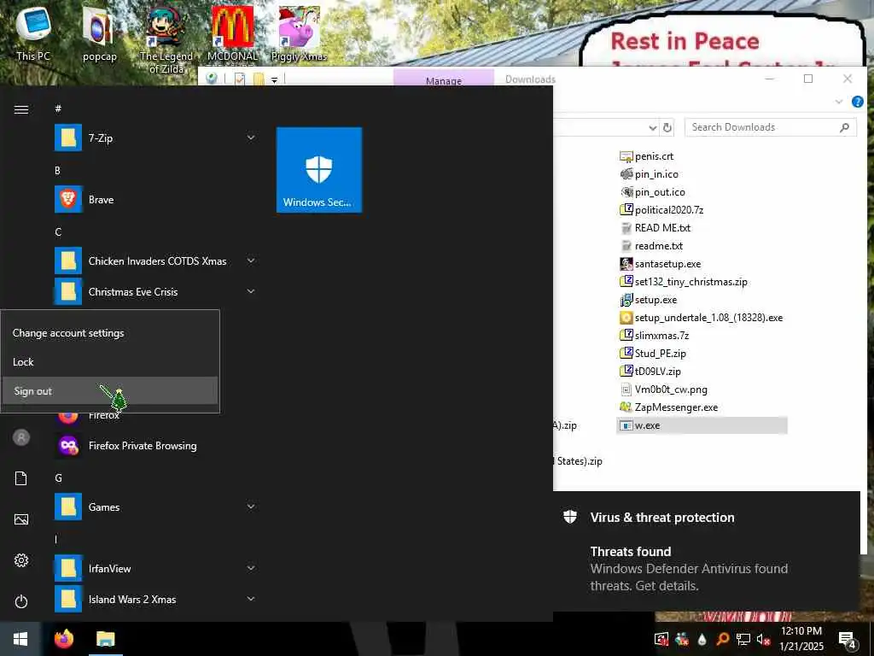The width and height of the screenshot is (874, 656).
Task: Click the network tray icon
Action: (x=743, y=639)
